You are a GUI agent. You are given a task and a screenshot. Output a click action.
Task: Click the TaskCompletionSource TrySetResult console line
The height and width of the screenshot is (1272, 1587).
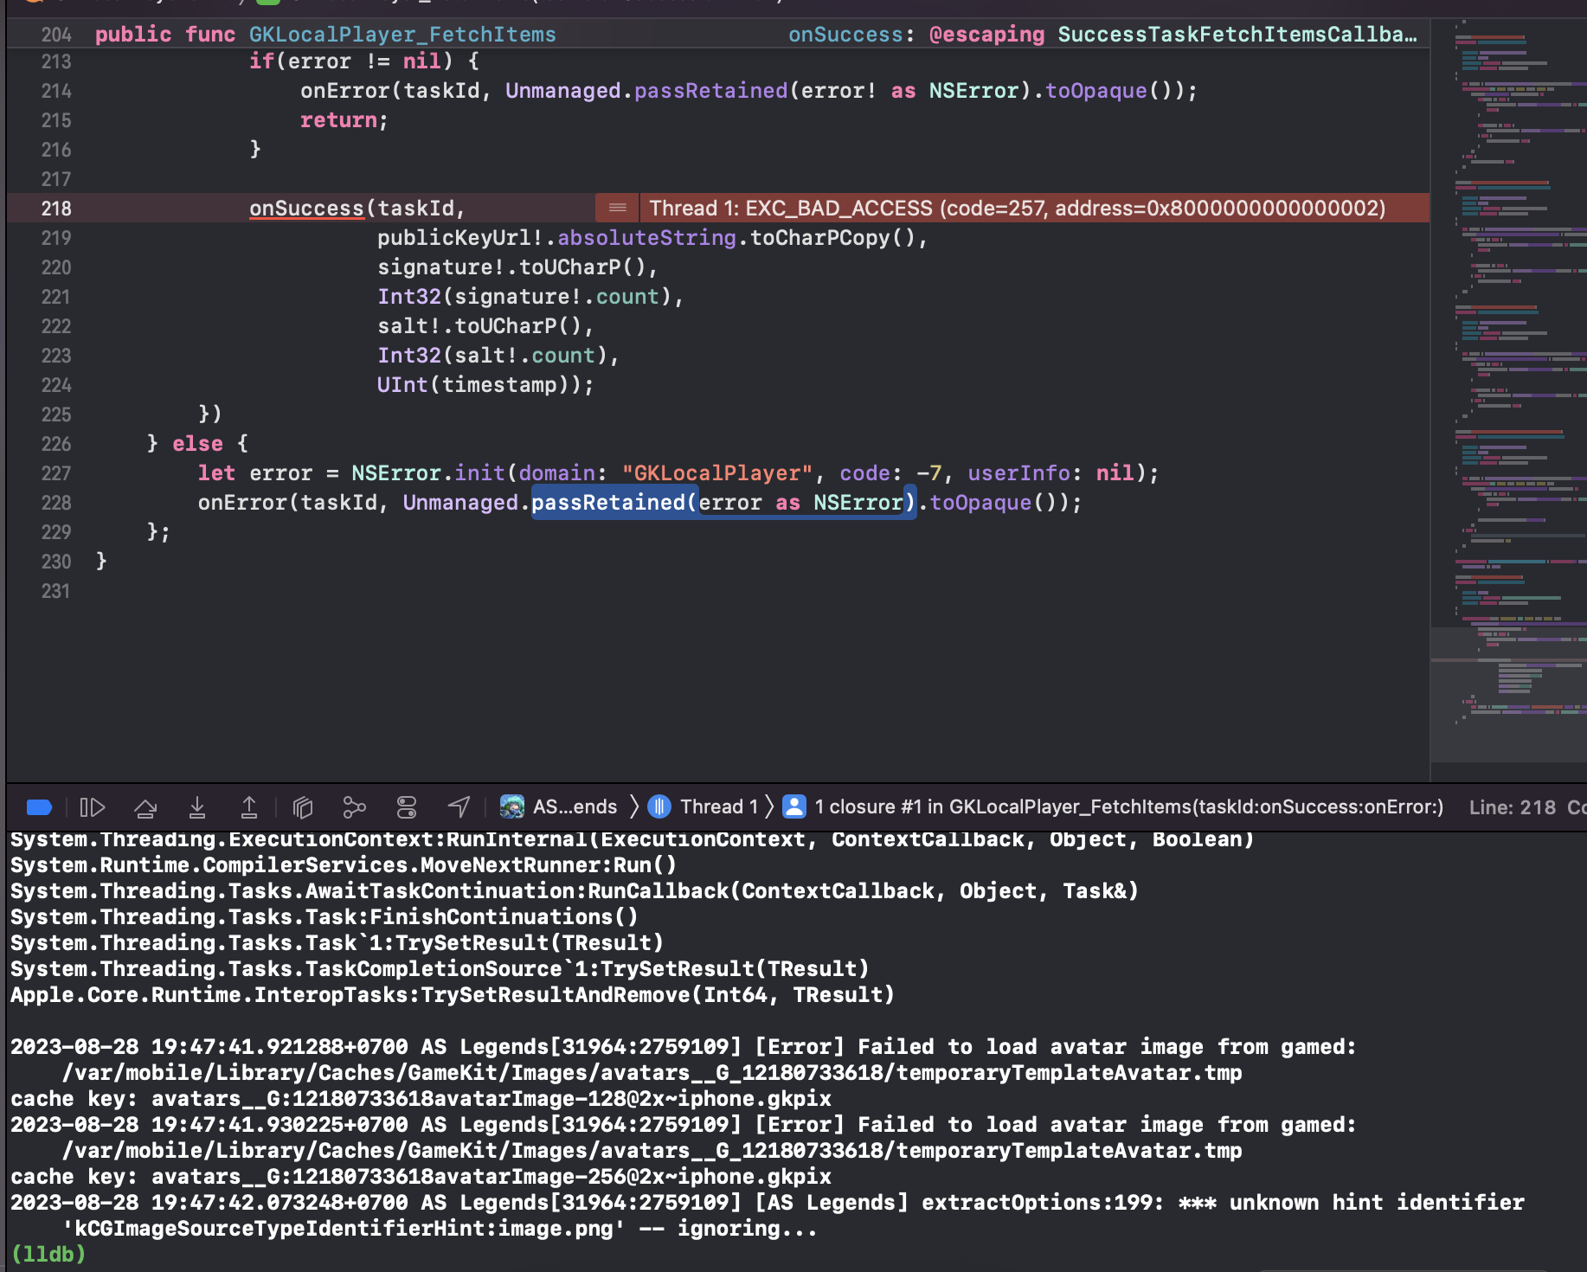pos(440,969)
